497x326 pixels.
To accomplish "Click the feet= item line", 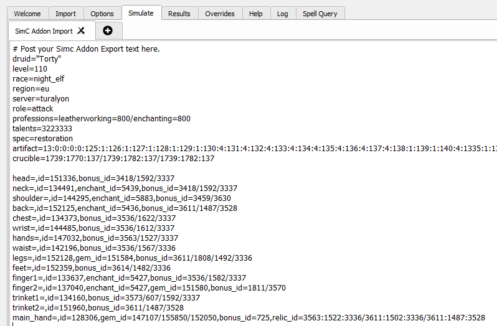I will pyautogui.click(x=92, y=268).
